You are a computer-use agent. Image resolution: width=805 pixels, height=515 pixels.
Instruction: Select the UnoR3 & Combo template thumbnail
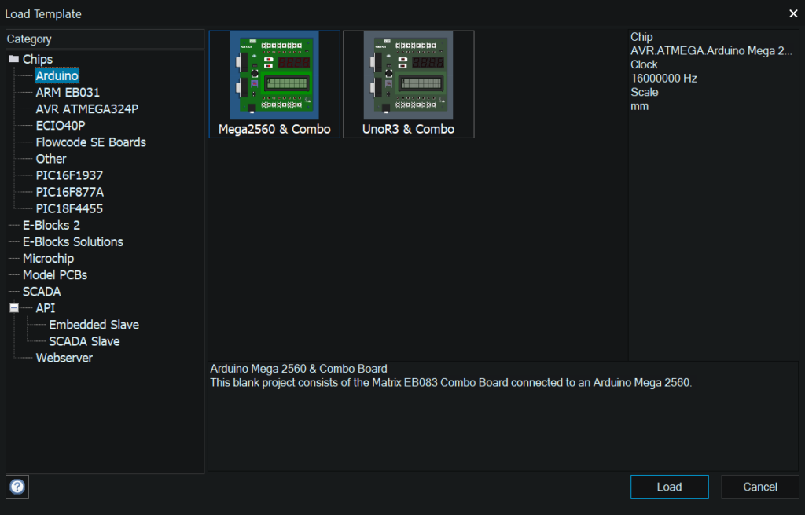408,84
